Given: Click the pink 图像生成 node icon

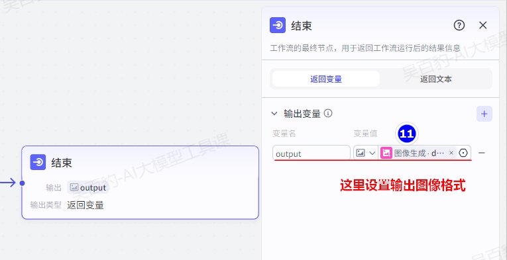Looking at the screenshot, I should click(386, 153).
